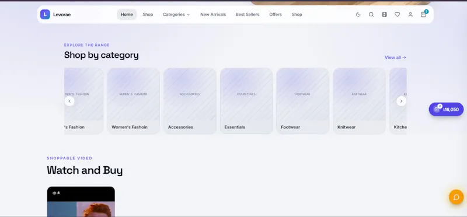Open wishlist heart icon
This screenshot has height=217, width=467.
(x=398, y=15)
